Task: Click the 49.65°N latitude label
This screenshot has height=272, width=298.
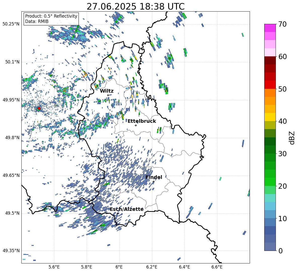Action: point(11,175)
